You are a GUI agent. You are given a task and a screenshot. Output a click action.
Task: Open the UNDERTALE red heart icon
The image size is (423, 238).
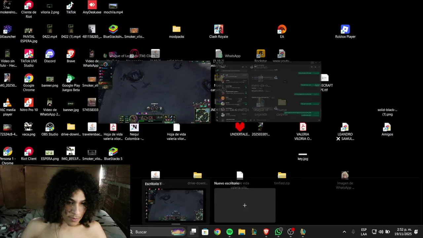tap(240, 130)
